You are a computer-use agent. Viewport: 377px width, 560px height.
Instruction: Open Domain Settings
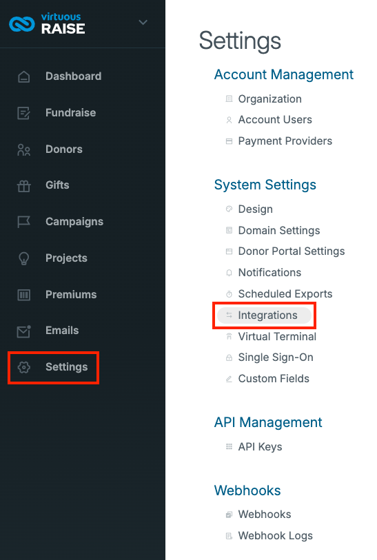(x=279, y=230)
